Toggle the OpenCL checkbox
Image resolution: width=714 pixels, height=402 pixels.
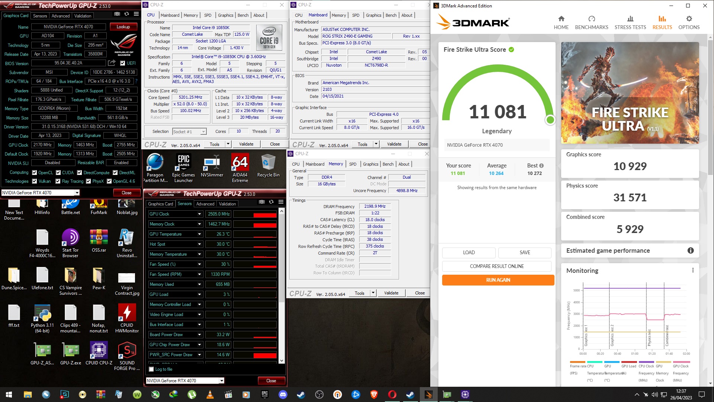[x=35, y=172]
